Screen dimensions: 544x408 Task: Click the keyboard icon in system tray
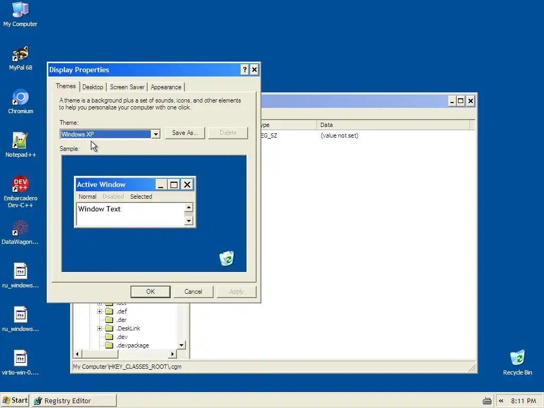(487, 401)
